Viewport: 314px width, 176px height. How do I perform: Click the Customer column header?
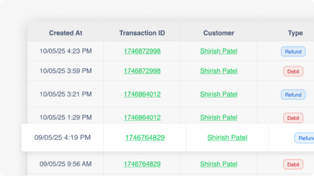[x=219, y=33]
